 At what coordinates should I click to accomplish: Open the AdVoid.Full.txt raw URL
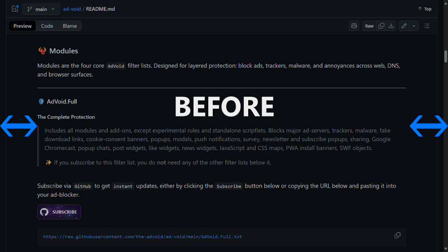(x=142, y=237)
